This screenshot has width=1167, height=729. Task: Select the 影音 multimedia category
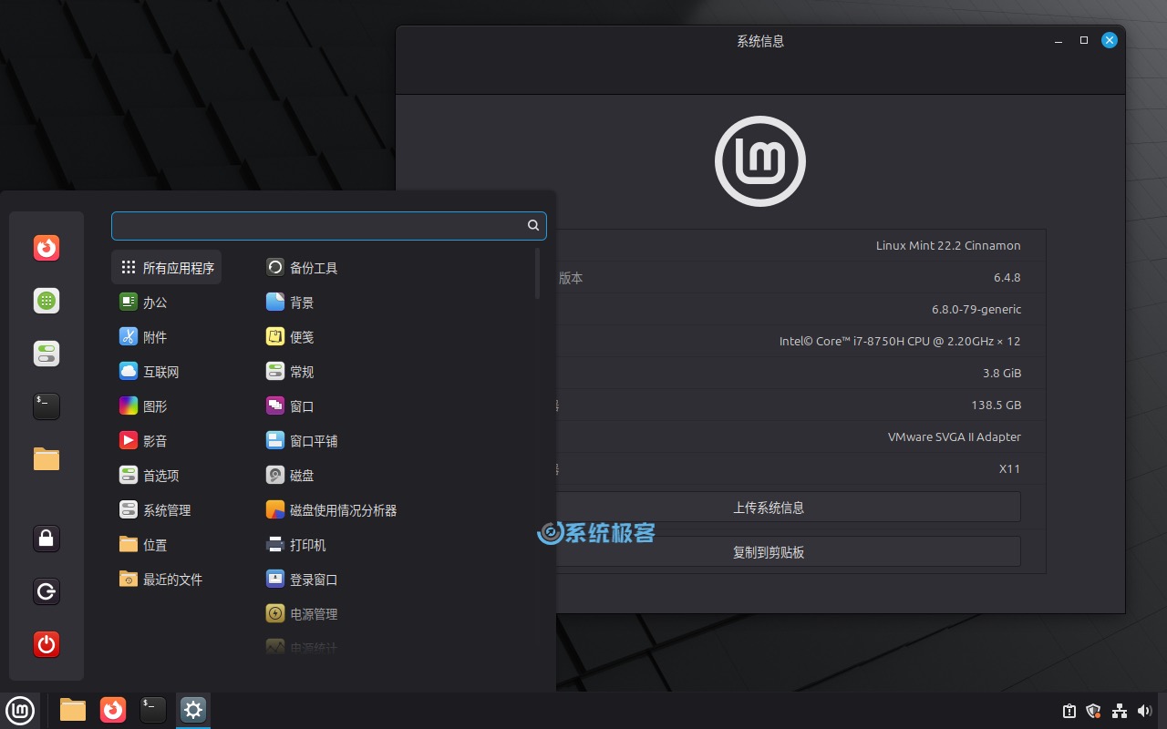[143, 441]
